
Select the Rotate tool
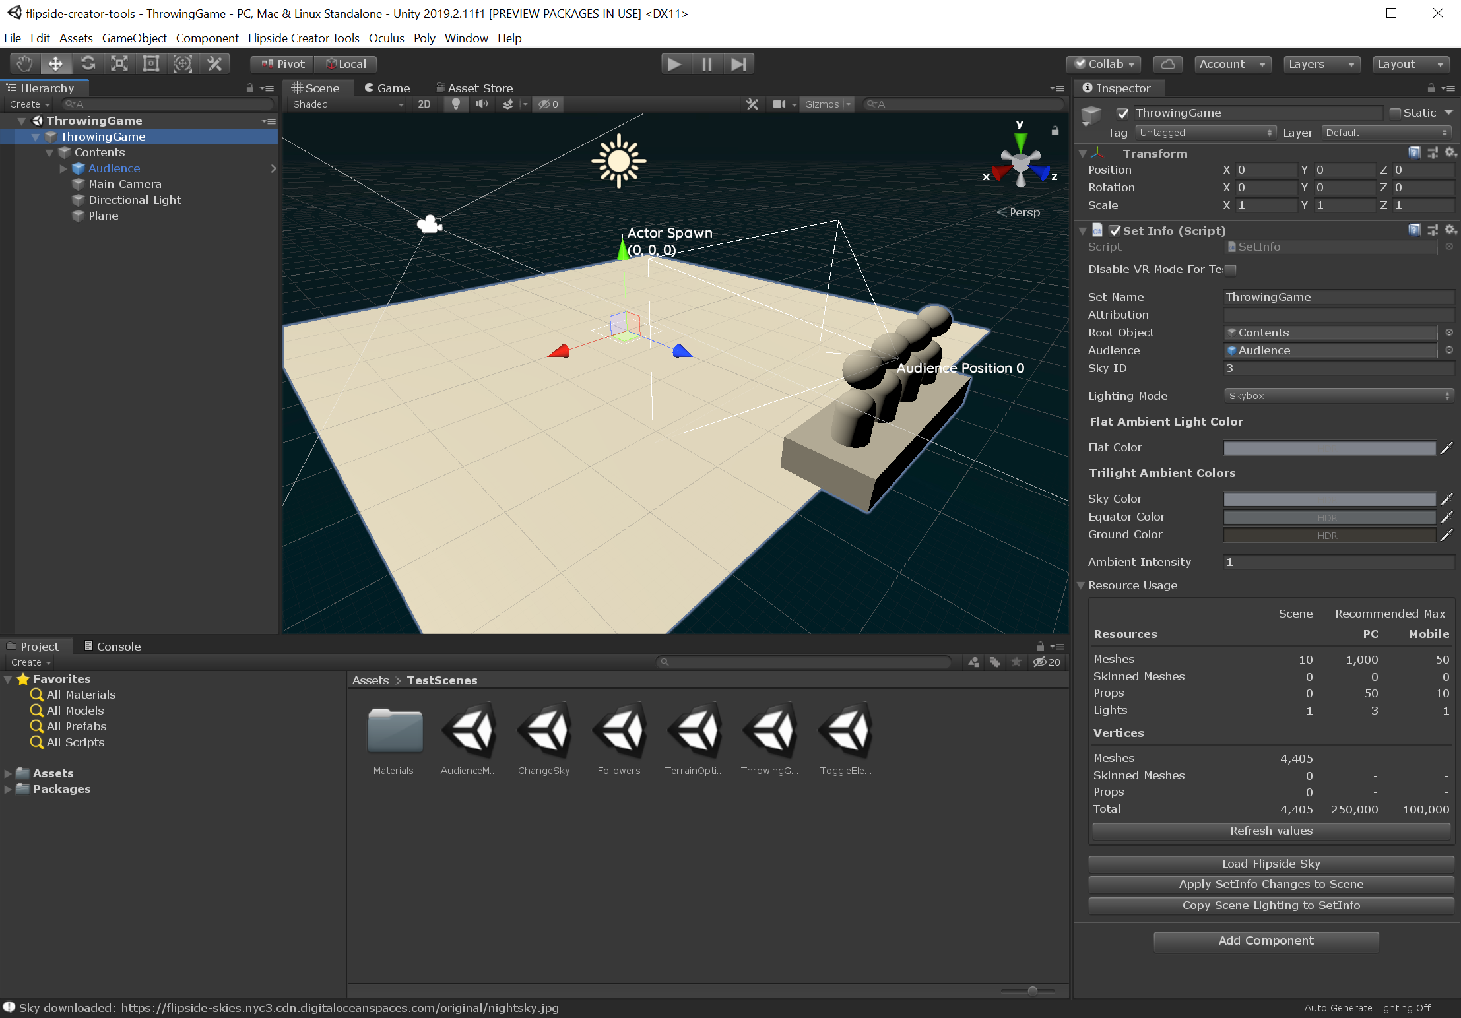(88, 64)
